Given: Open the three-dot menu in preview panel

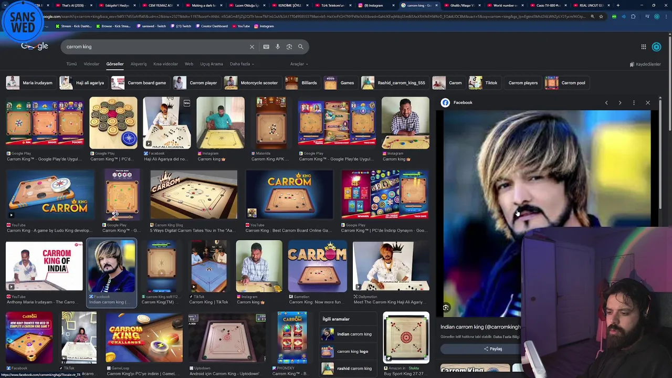Looking at the screenshot, I should coord(634,103).
